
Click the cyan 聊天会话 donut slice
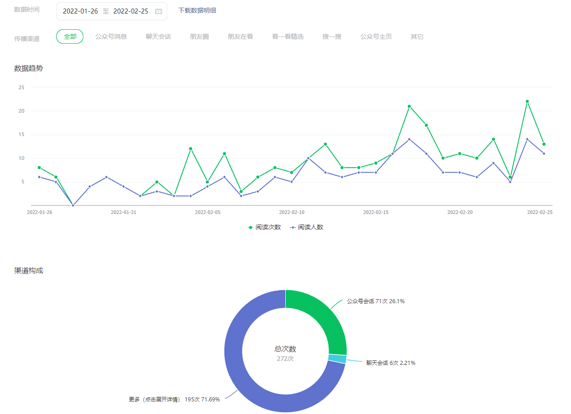[x=337, y=359]
